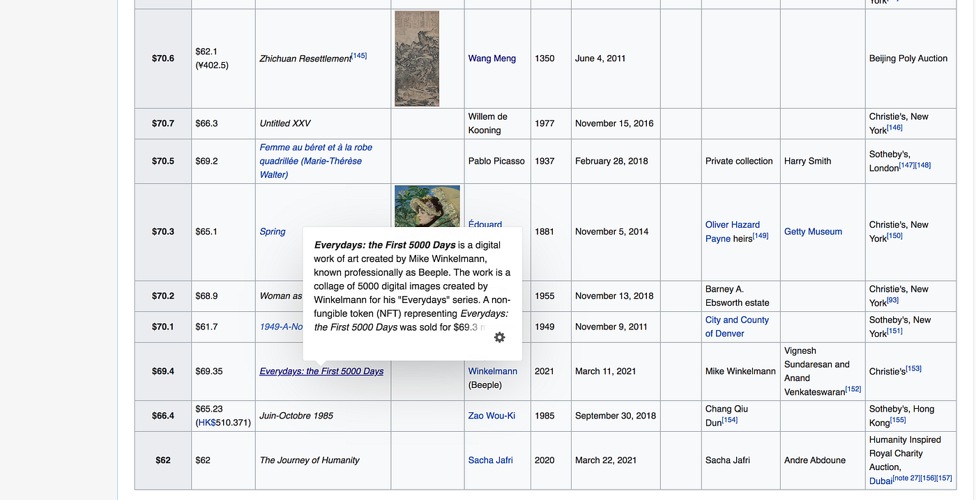Open the preview popup settings gear

click(x=499, y=337)
